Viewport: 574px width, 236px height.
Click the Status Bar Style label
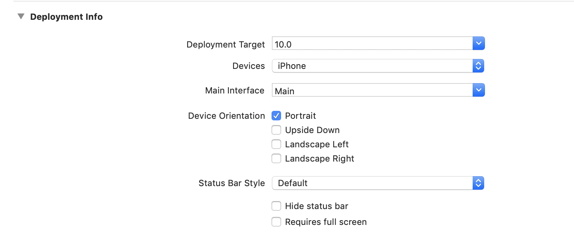coord(232,183)
